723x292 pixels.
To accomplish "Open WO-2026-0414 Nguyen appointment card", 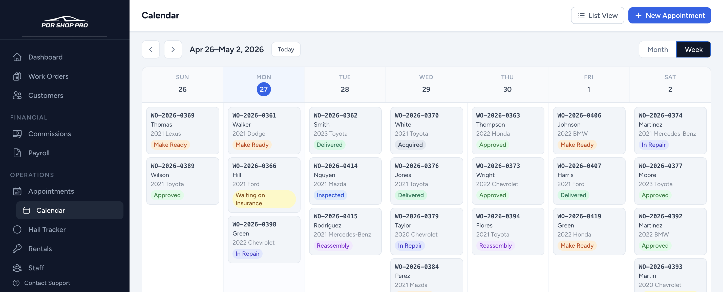I will pos(345,181).
